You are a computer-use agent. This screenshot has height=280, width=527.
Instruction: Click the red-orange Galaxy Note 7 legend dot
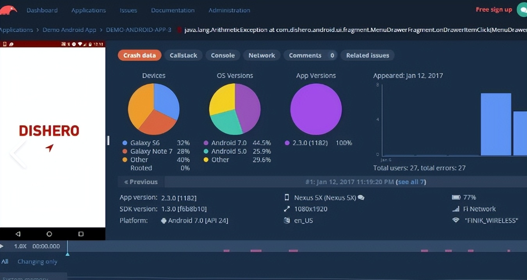(x=125, y=151)
